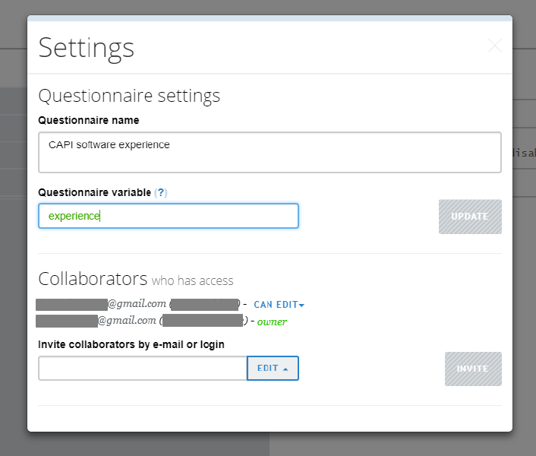Click the "Invite collaborators by e-mail or login" label
The width and height of the screenshot is (536, 456).
131,345
